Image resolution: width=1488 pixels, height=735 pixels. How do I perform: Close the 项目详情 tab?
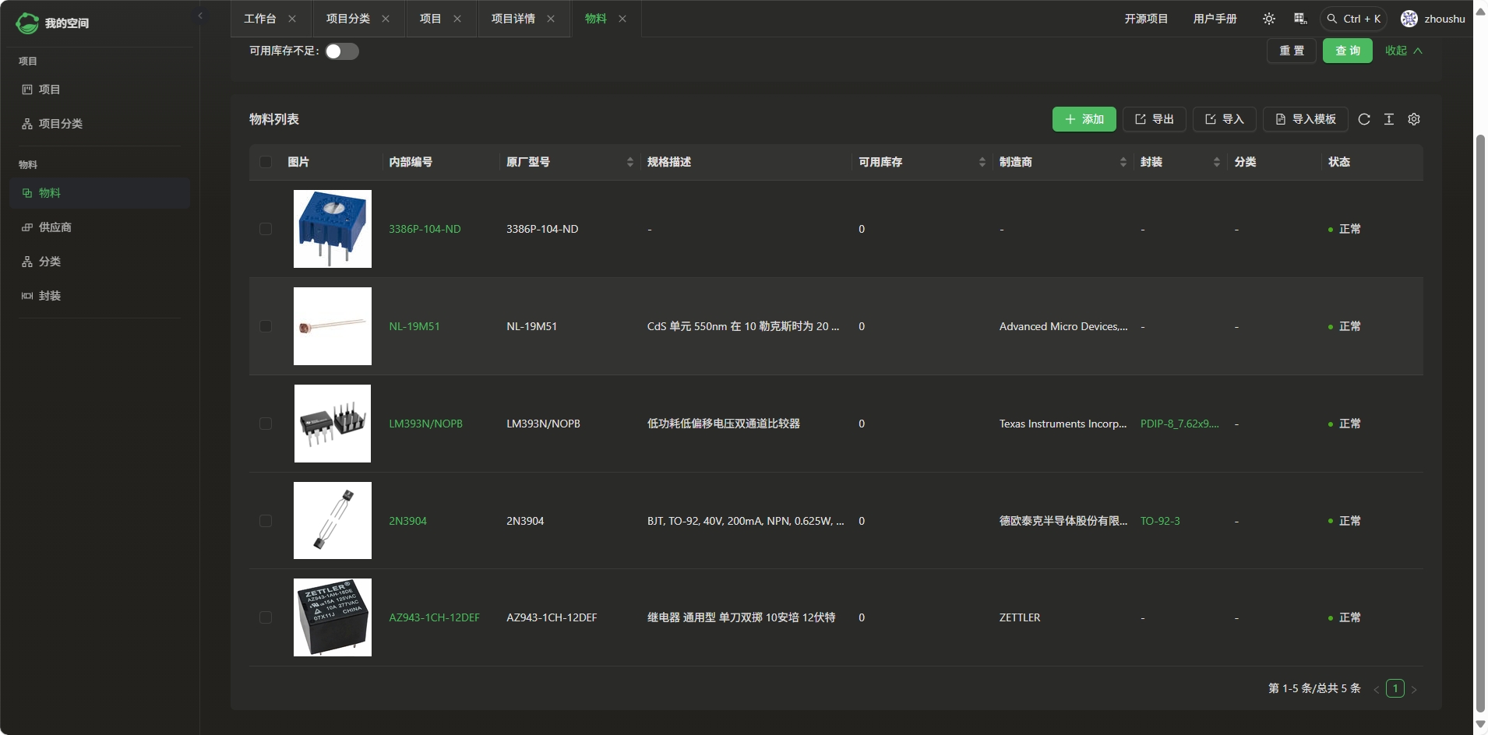coord(551,19)
